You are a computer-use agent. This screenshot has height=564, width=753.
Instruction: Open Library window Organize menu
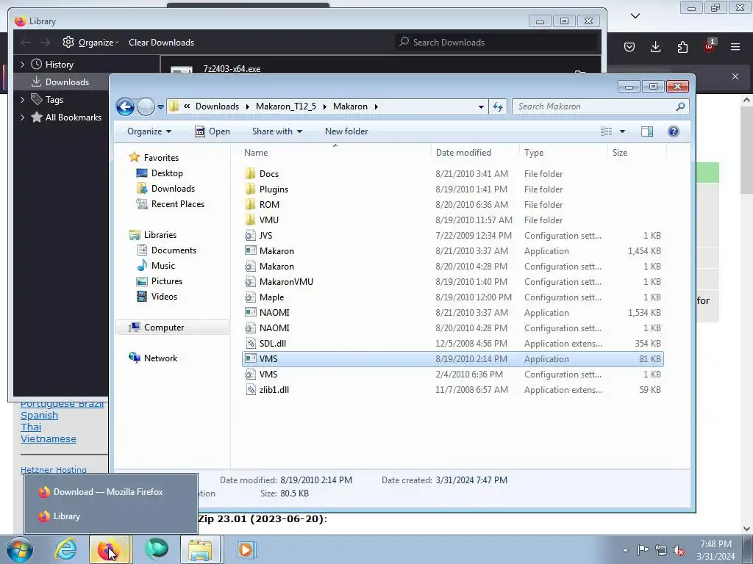[x=90, y=42]
